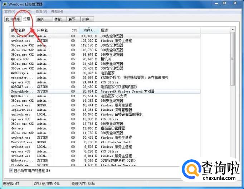This screenshot has height=189, width=244.
Task: Select svchost.exe row using 18,444 K
Action: 105,105
